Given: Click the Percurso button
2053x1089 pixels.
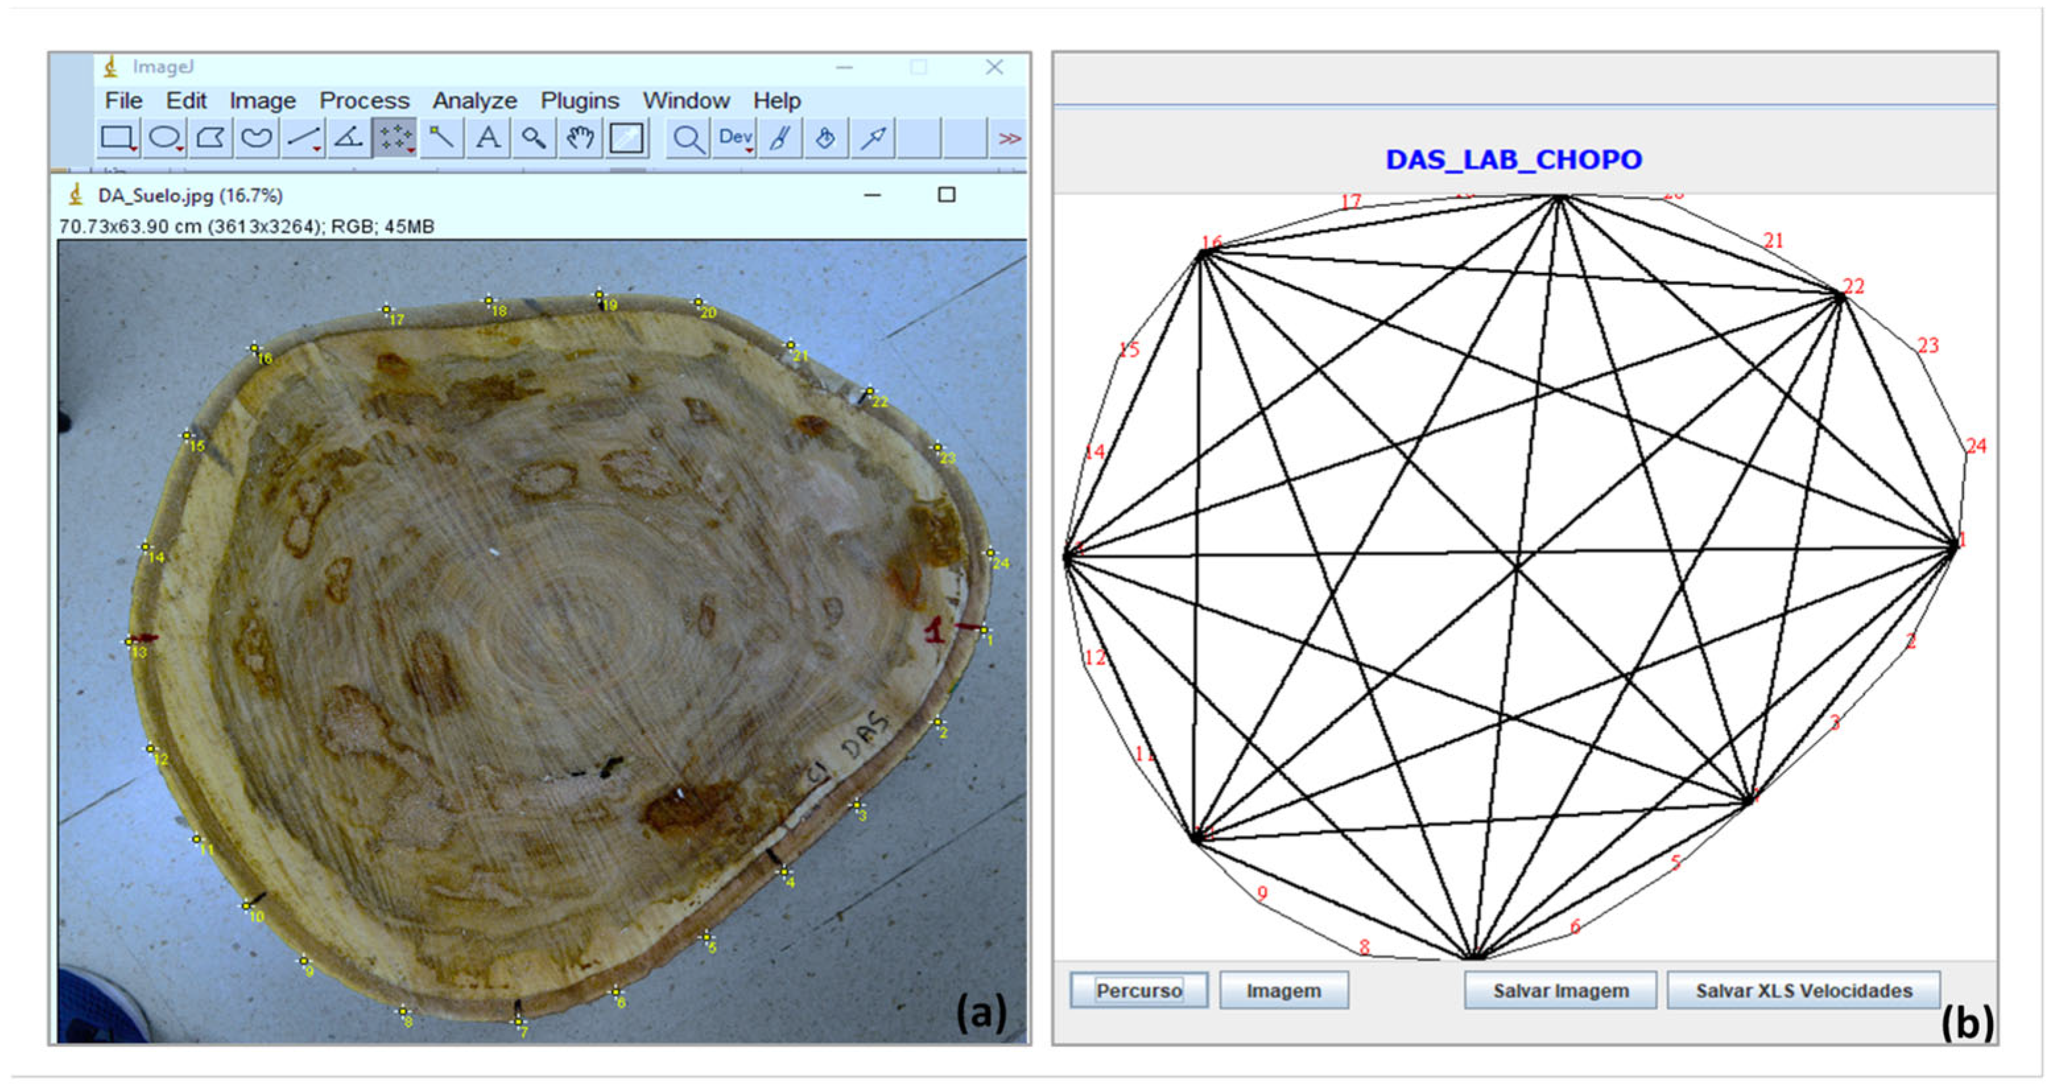Looking at the screenshot, I should [1138, 990].
